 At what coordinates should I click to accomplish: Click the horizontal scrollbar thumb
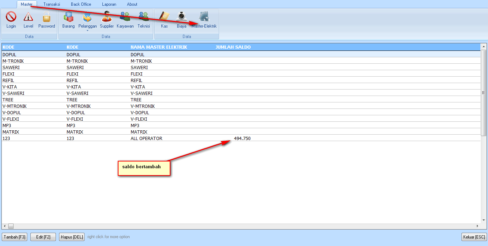click(11, 226)
